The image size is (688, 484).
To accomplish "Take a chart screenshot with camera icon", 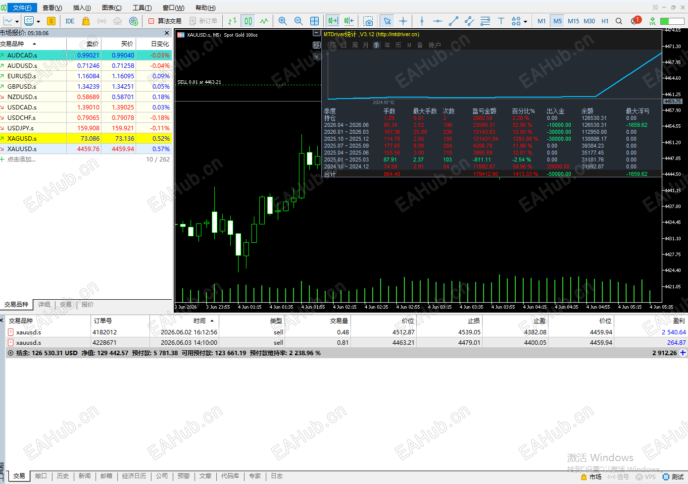I will [368, 21].
